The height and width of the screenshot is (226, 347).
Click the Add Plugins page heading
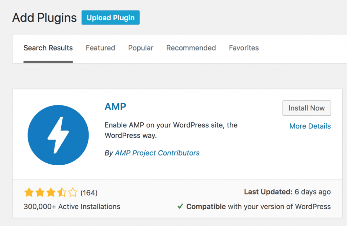44,18
